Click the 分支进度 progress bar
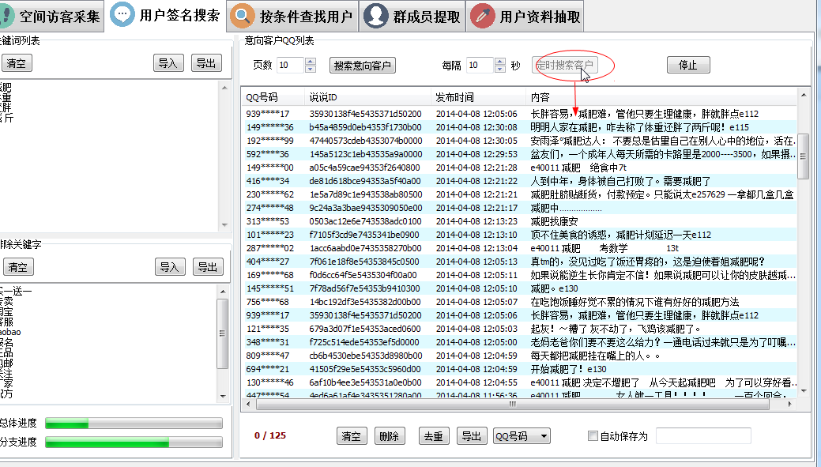821x467 pixels. pyautogui.click(x=134, y=443)
